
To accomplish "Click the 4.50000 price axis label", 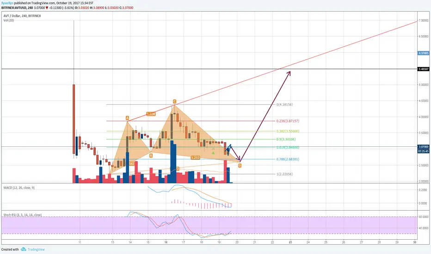I will click(423, 101).
